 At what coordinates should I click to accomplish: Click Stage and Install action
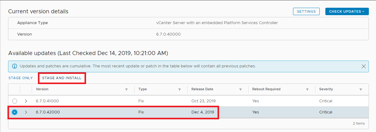[x=62, y=78]
